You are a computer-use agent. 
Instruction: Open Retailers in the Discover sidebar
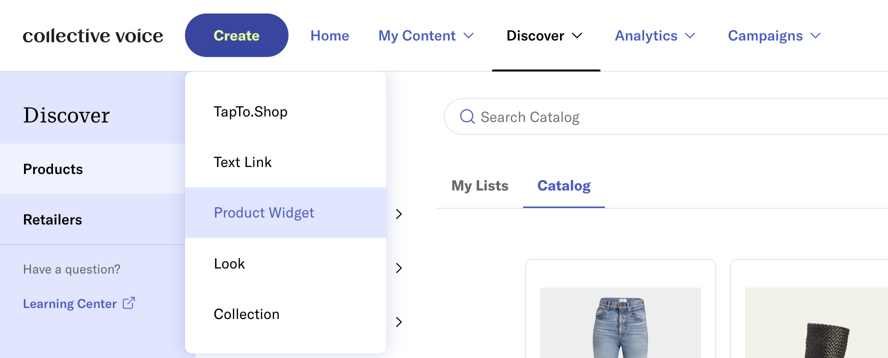point(92,219)
